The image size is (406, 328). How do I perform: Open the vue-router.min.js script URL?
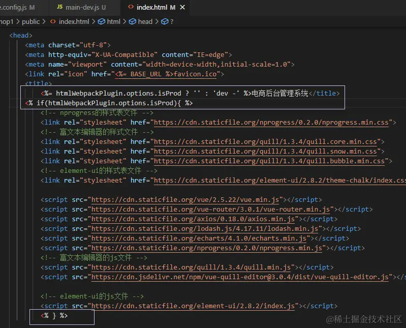point(210,210)
